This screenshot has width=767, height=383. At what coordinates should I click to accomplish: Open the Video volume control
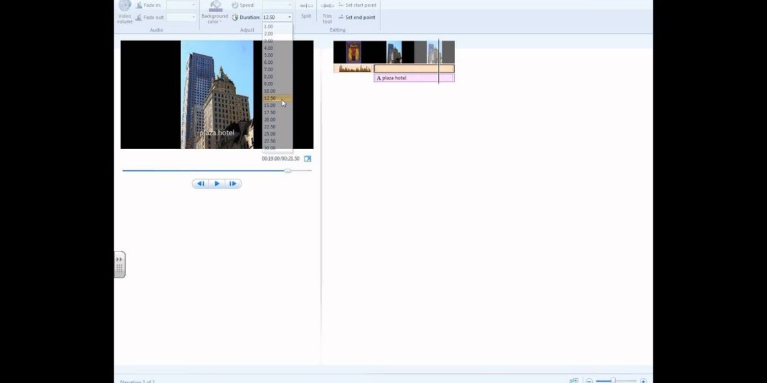click(124, 11)
